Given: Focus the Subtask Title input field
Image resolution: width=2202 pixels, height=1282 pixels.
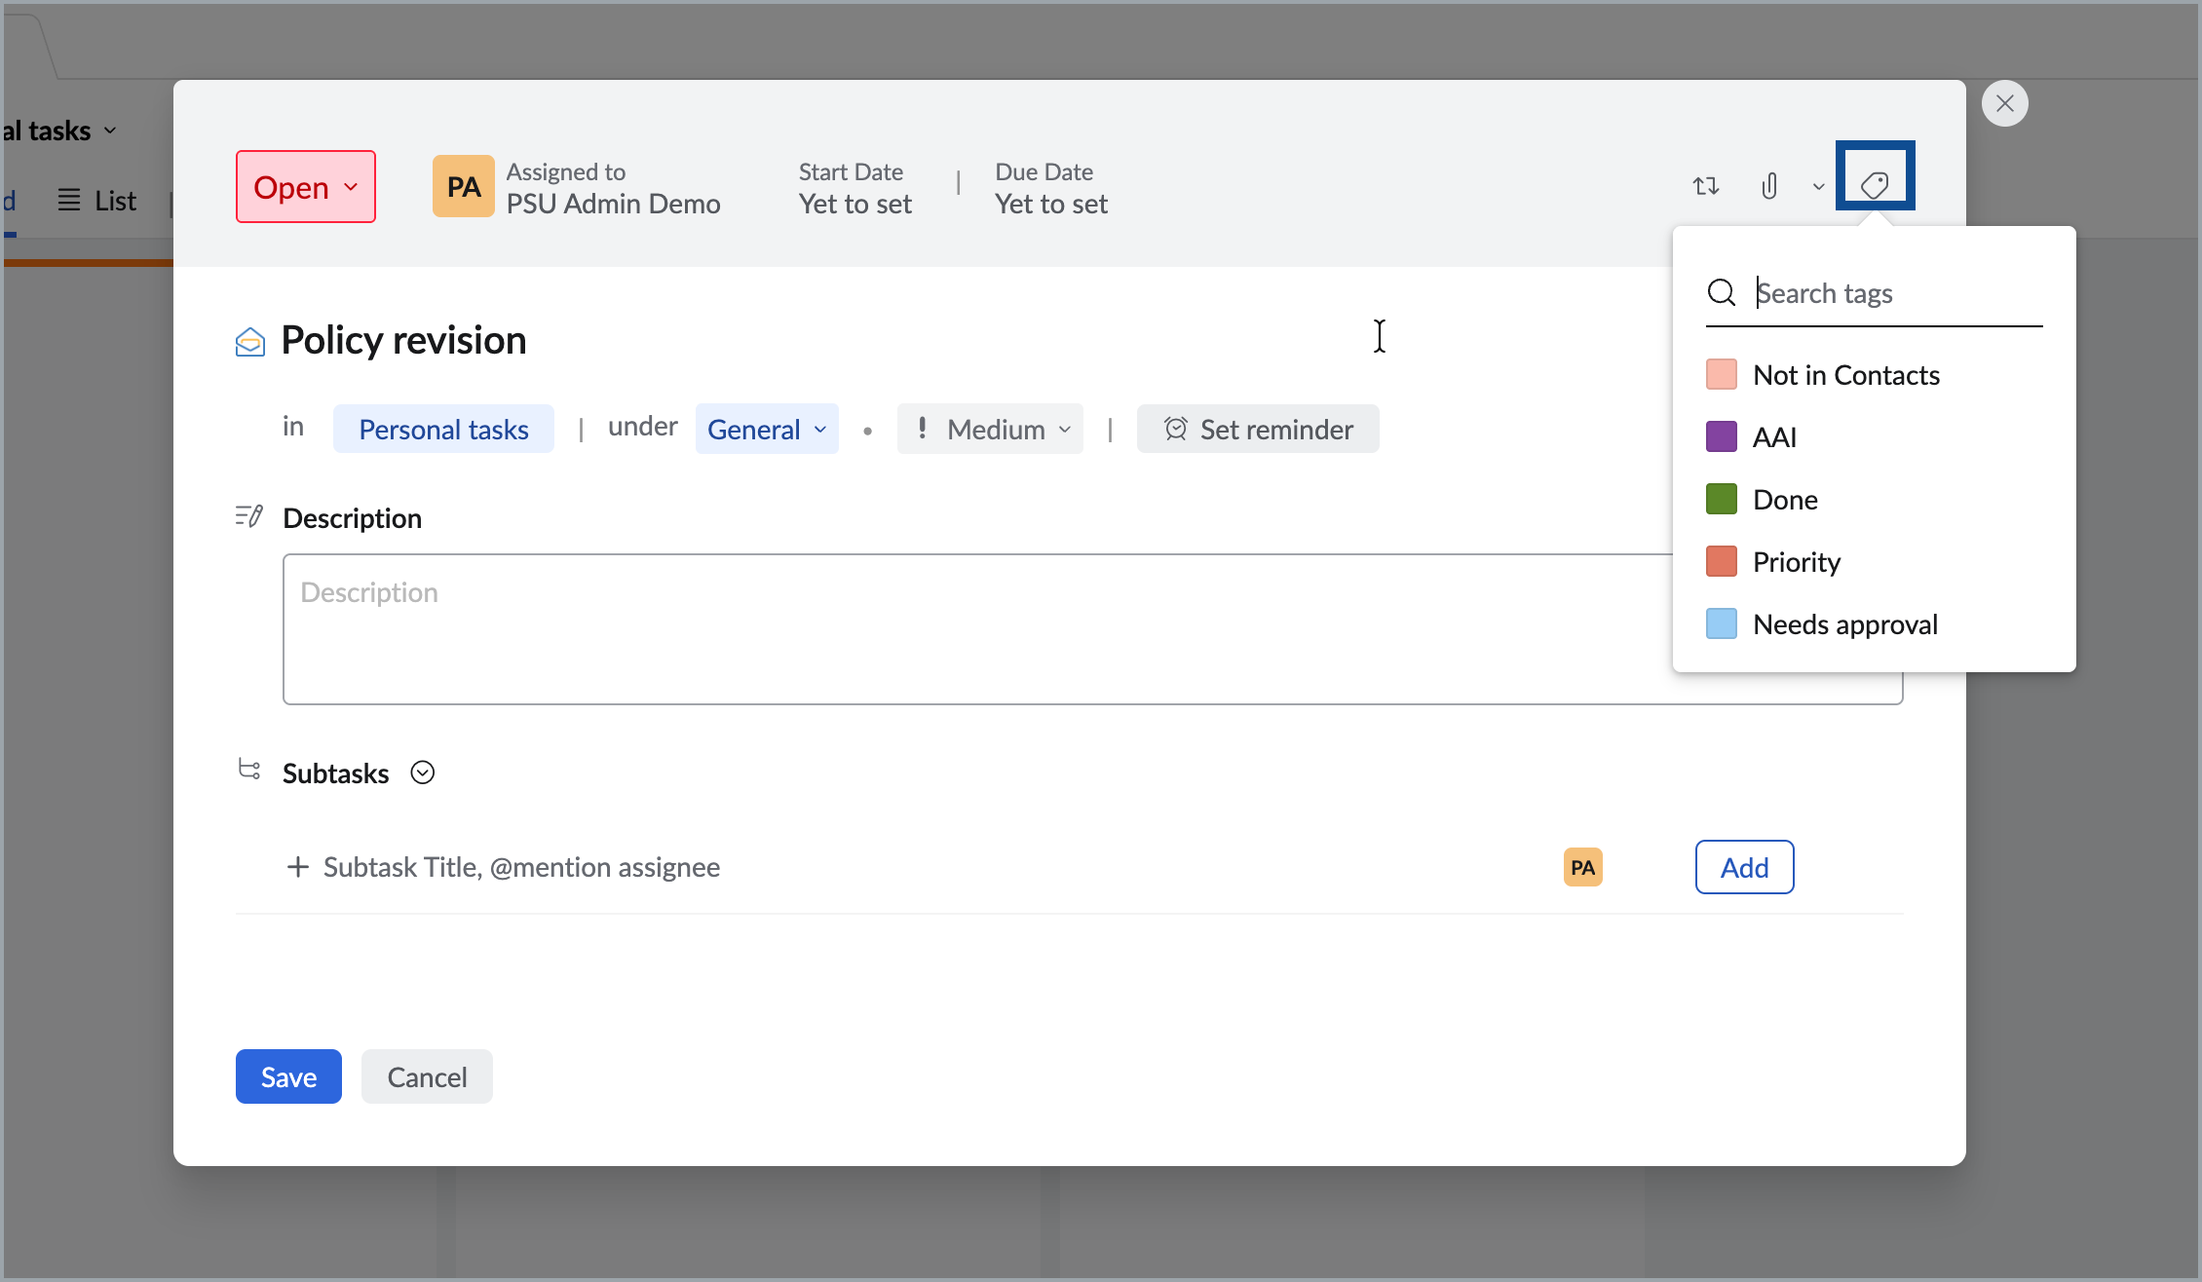Looking at the screenshot, I should tap(521, 867).
